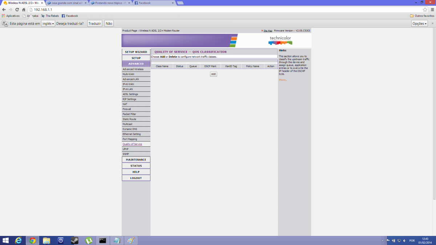Go back with the browser back arrow
436x245 pixels.
point(4,9)
